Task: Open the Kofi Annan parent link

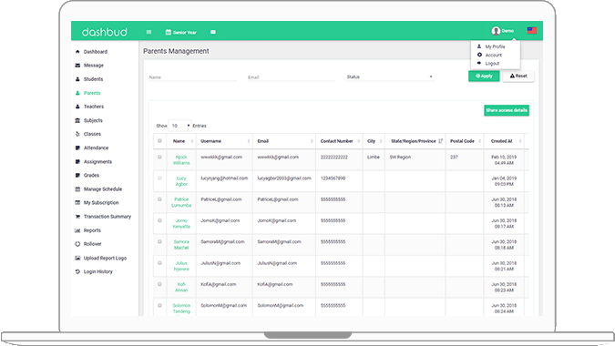Action: 181,287
